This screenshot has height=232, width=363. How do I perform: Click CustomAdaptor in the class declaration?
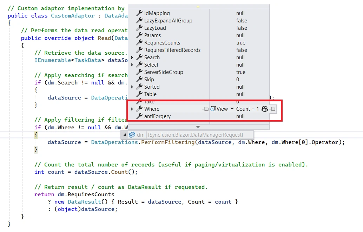pos(73,16)
